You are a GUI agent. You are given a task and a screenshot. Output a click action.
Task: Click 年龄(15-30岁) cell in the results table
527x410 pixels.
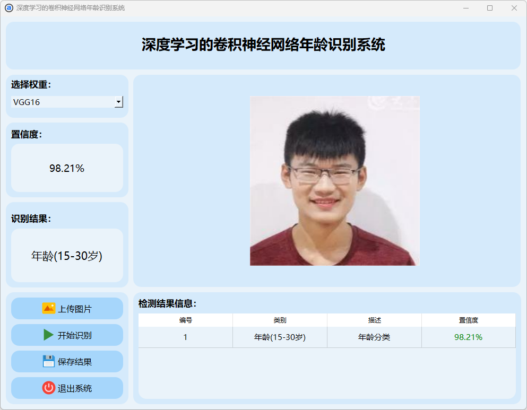tap(280, 337)
